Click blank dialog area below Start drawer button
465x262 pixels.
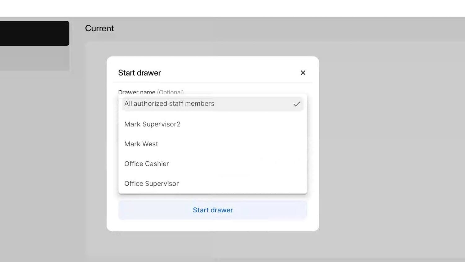coord(213,225)
